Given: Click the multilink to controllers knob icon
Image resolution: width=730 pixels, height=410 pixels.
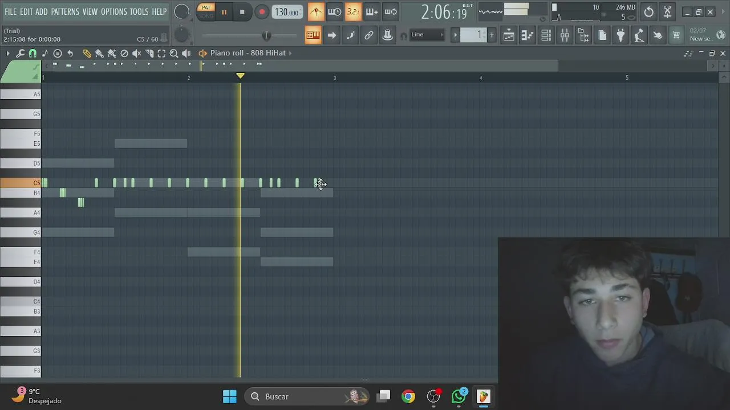Looking at the screenshot, I should click(x=388, y=35).
